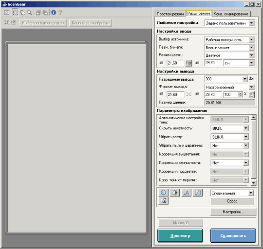Open help with the question mark icon

click(x=60, y=12)
